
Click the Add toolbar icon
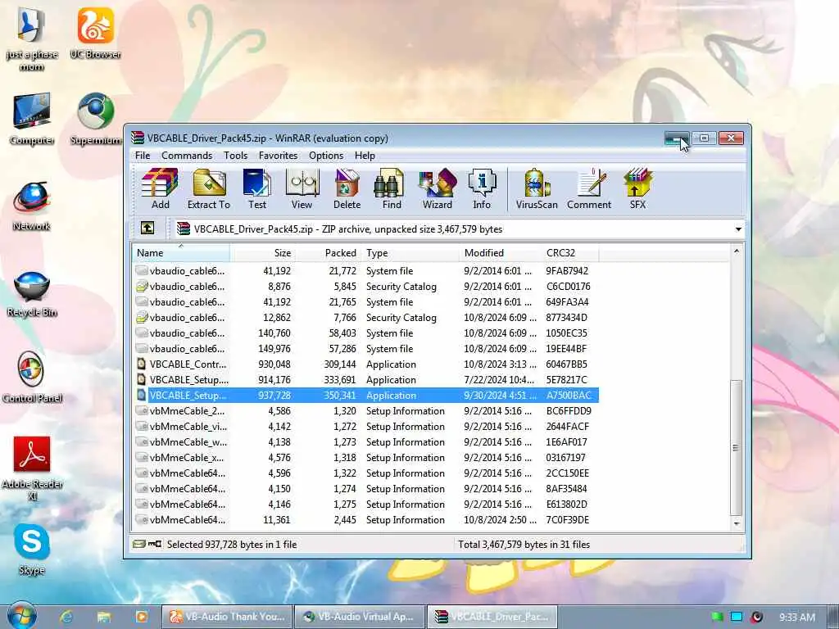point(160,189)
